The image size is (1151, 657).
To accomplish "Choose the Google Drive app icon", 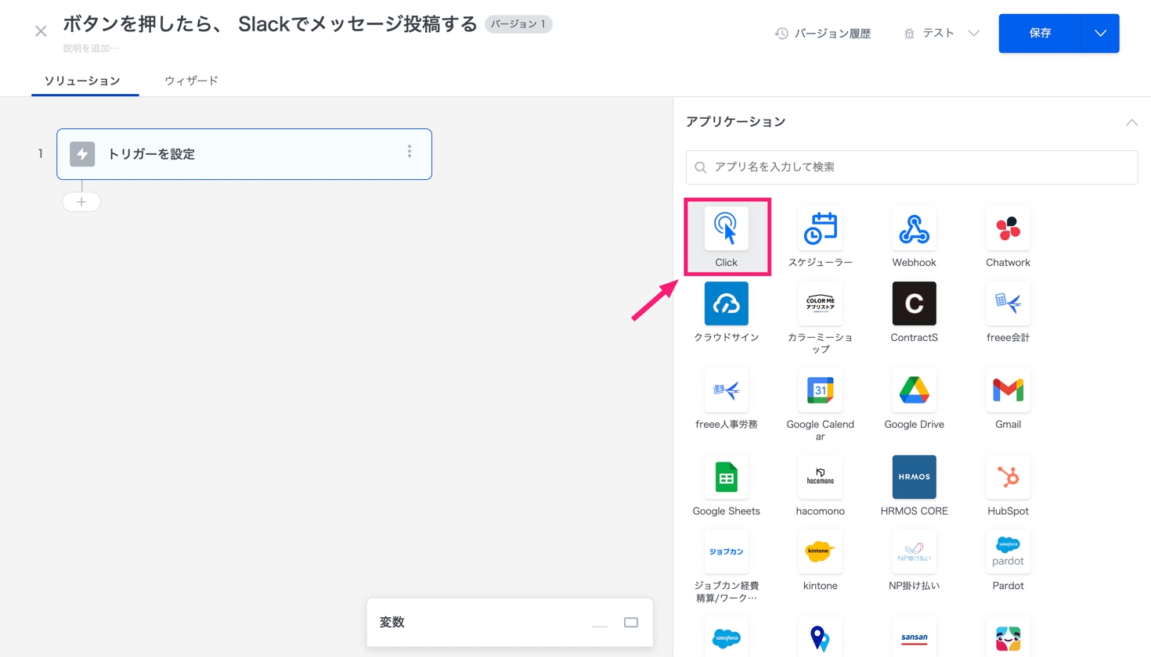I will [x=914, y=390].
